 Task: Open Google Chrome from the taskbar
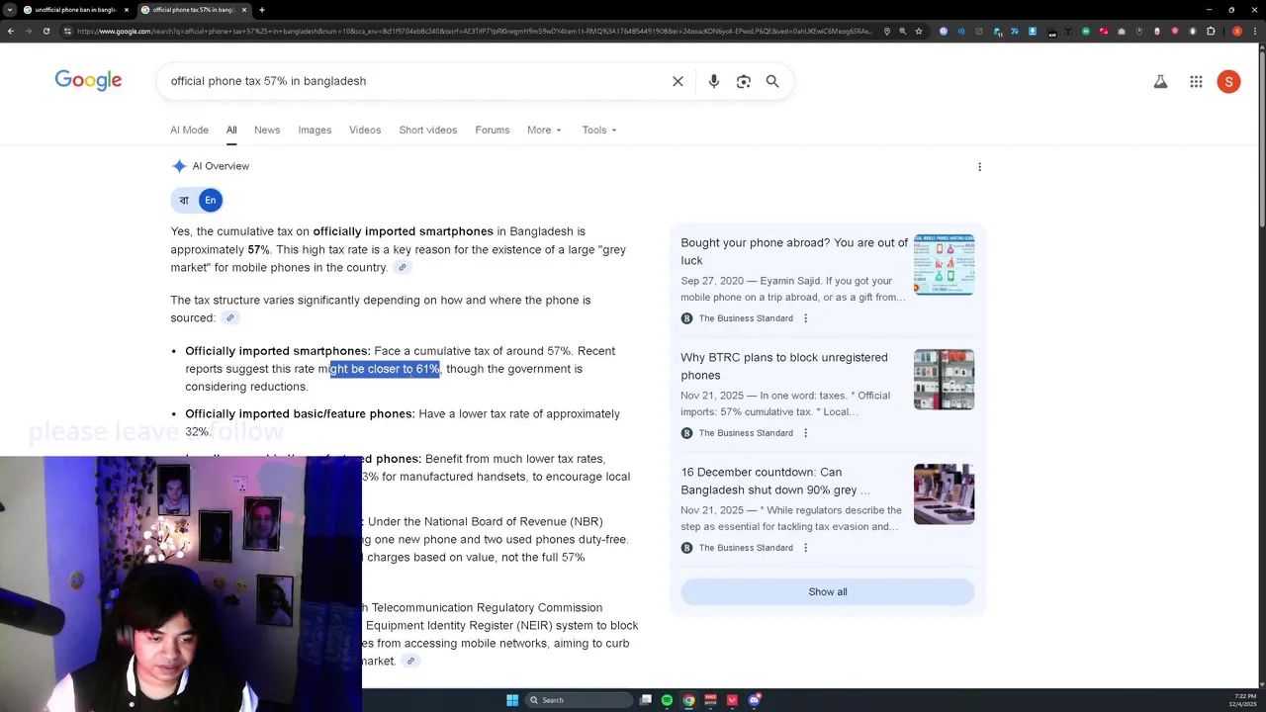pos(688,700)
